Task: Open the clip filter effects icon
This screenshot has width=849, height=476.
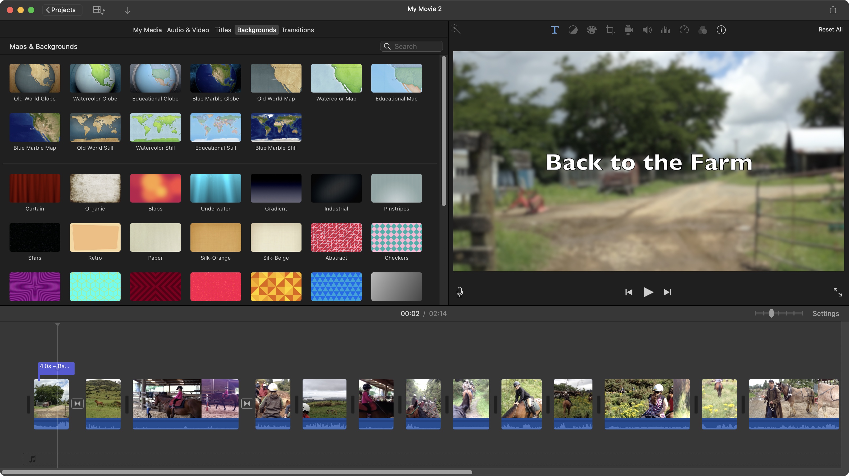Action: (703, 30)
